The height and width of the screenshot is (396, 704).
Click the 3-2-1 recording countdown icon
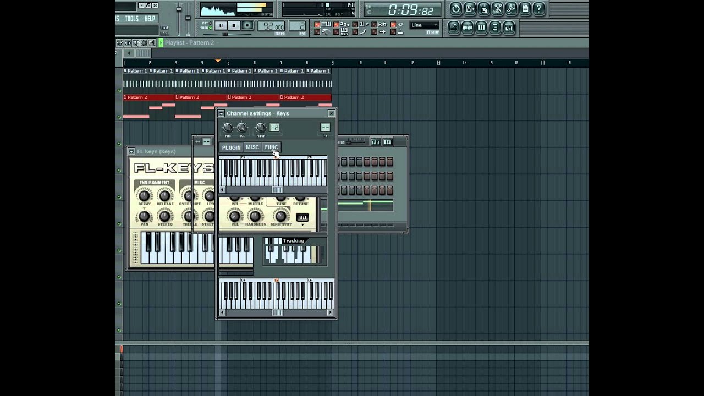point(344,25)
